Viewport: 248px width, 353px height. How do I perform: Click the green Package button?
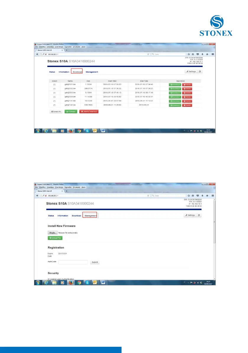71,111
